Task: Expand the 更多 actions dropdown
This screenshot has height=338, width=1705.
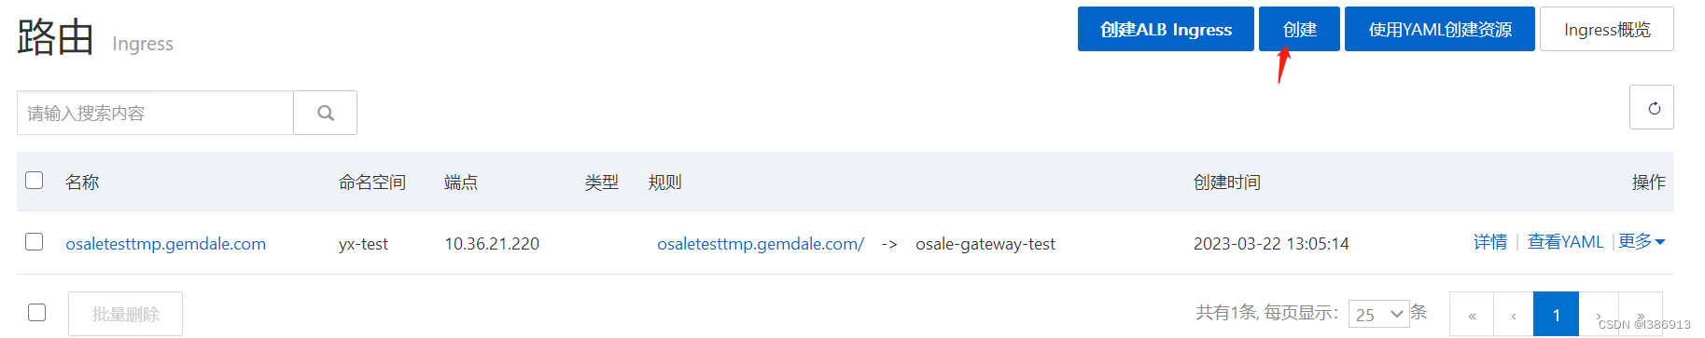Action: click(1642, 241)
